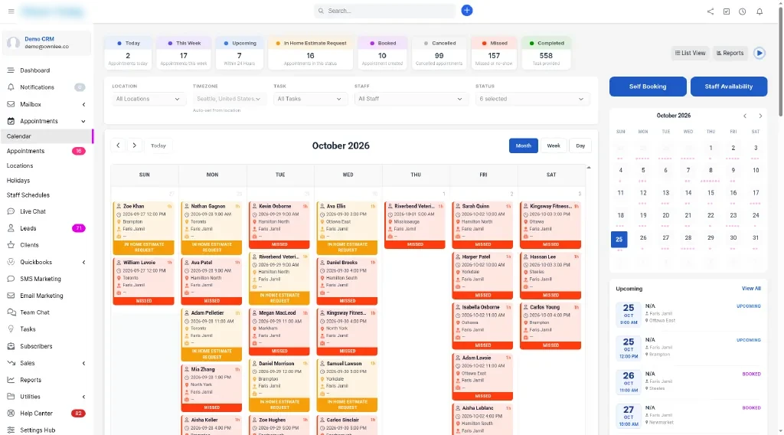The width and height of the screenshot is (784, 435).
Task: Click the Live Chat bubble icon
Action: pyautogui.click(x=11, y=211)
